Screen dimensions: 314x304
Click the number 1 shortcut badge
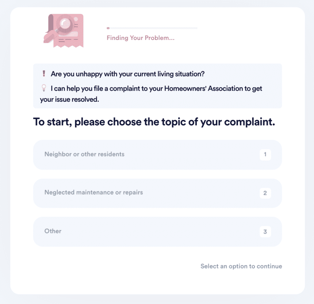(x=265, y=155)
